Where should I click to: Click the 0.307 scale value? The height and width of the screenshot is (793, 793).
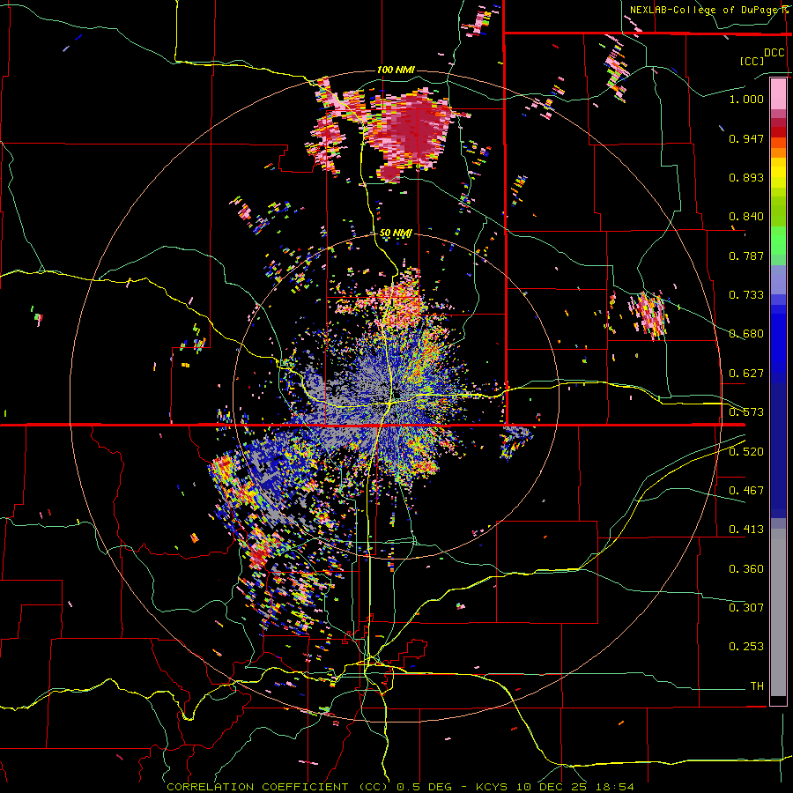coord(746,607)
